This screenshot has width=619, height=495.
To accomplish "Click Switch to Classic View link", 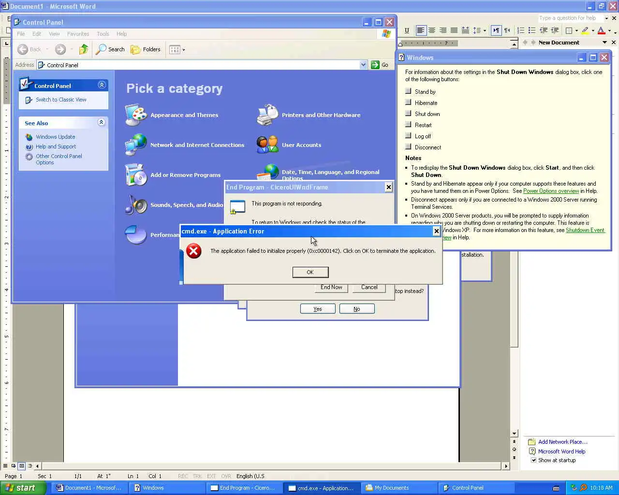I will [x=61, y=100].
